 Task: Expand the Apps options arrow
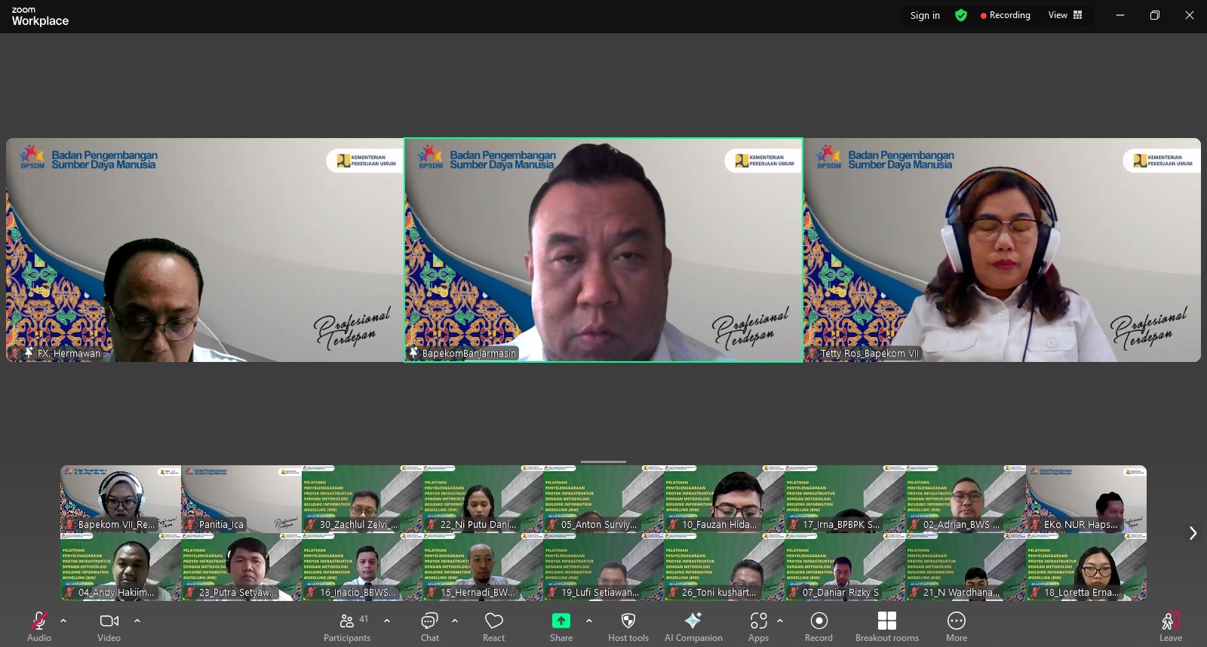[780, 621]
